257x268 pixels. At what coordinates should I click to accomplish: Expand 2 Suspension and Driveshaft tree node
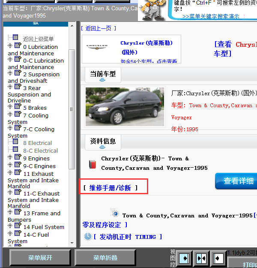(10, 73)
